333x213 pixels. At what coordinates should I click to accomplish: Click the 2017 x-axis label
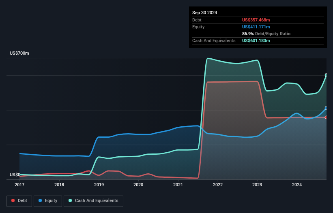(x=19, y=185)
